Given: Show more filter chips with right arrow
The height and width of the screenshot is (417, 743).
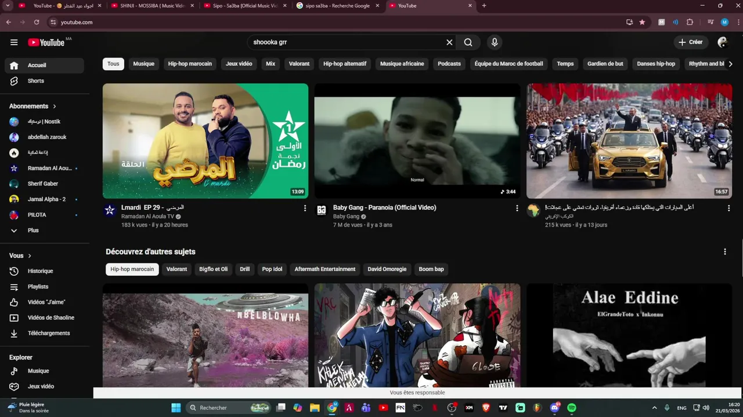Looking at the screenshot, I should (x=730, y=64).
